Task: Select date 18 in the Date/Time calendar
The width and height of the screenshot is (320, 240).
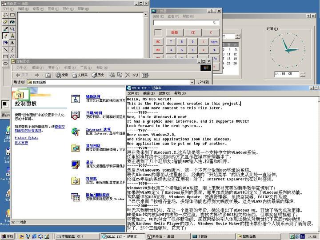Action: click(x=229, y=59)
